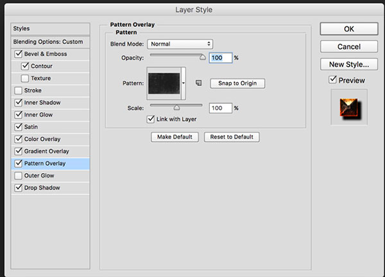385x277 pixels.
Task: Confirm with the OK button
Action: (x=349, y=29)
